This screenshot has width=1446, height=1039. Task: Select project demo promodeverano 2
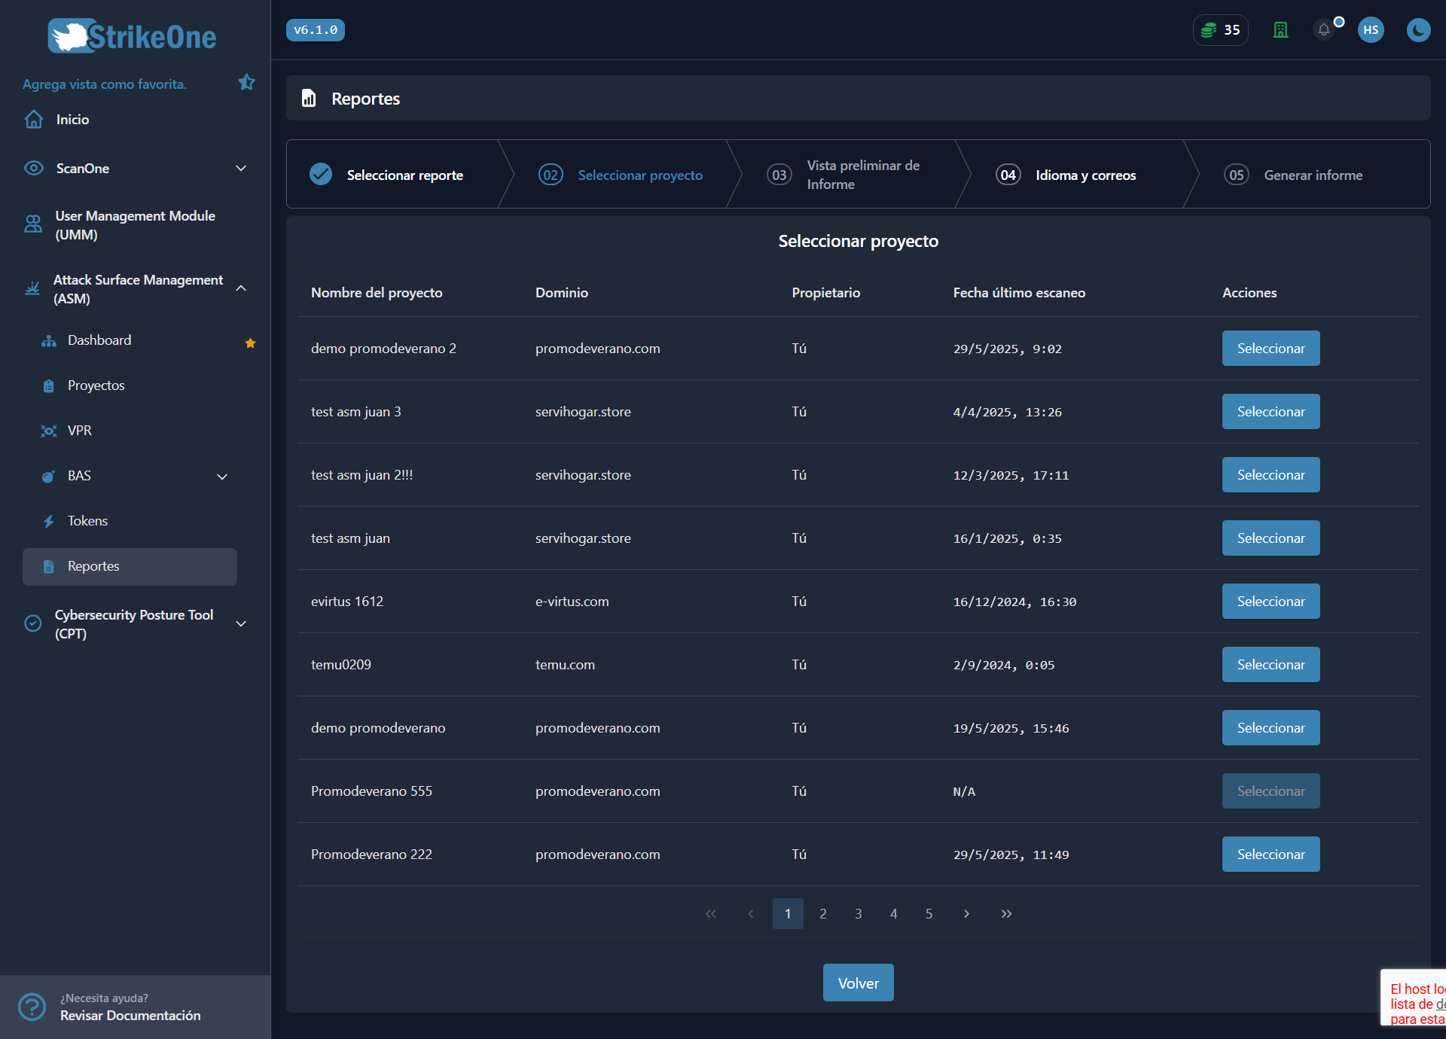(1271, 349)
